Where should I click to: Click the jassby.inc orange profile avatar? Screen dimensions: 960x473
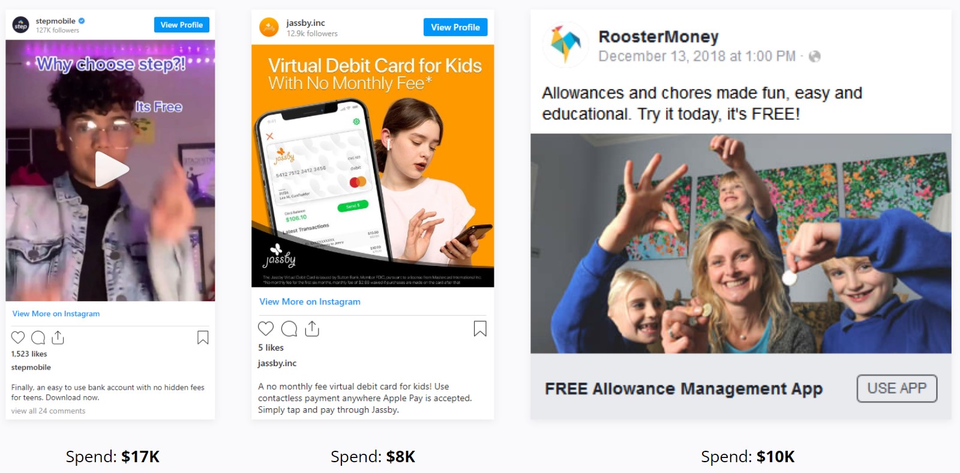pos(269,27)
